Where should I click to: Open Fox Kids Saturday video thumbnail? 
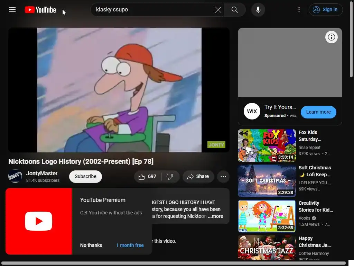(267, 145)
